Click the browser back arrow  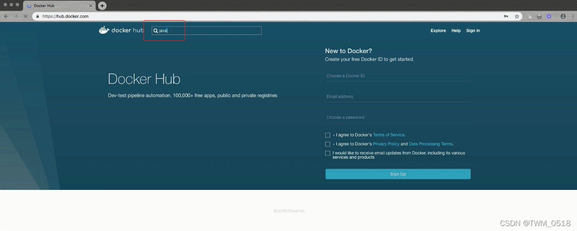coord(6,16)
